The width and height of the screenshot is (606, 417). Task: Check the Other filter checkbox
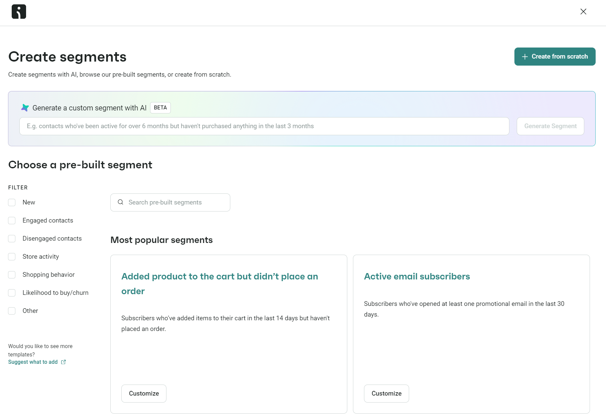12,311
